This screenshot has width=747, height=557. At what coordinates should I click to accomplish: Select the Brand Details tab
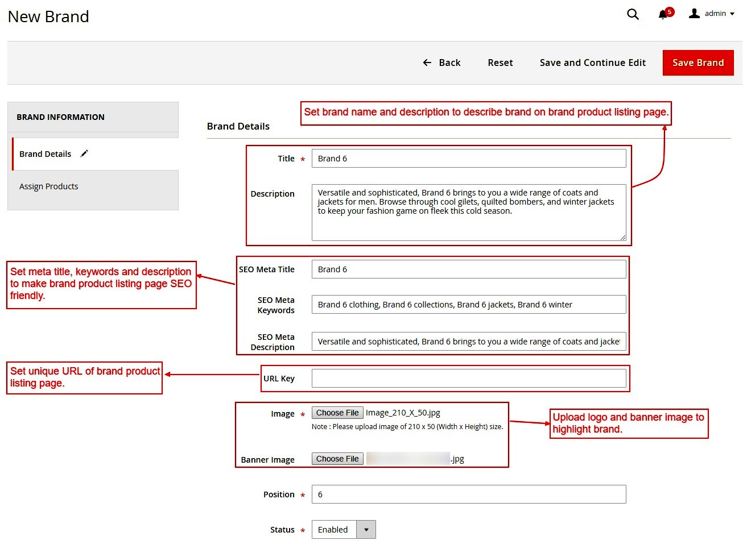pos(46,154)
